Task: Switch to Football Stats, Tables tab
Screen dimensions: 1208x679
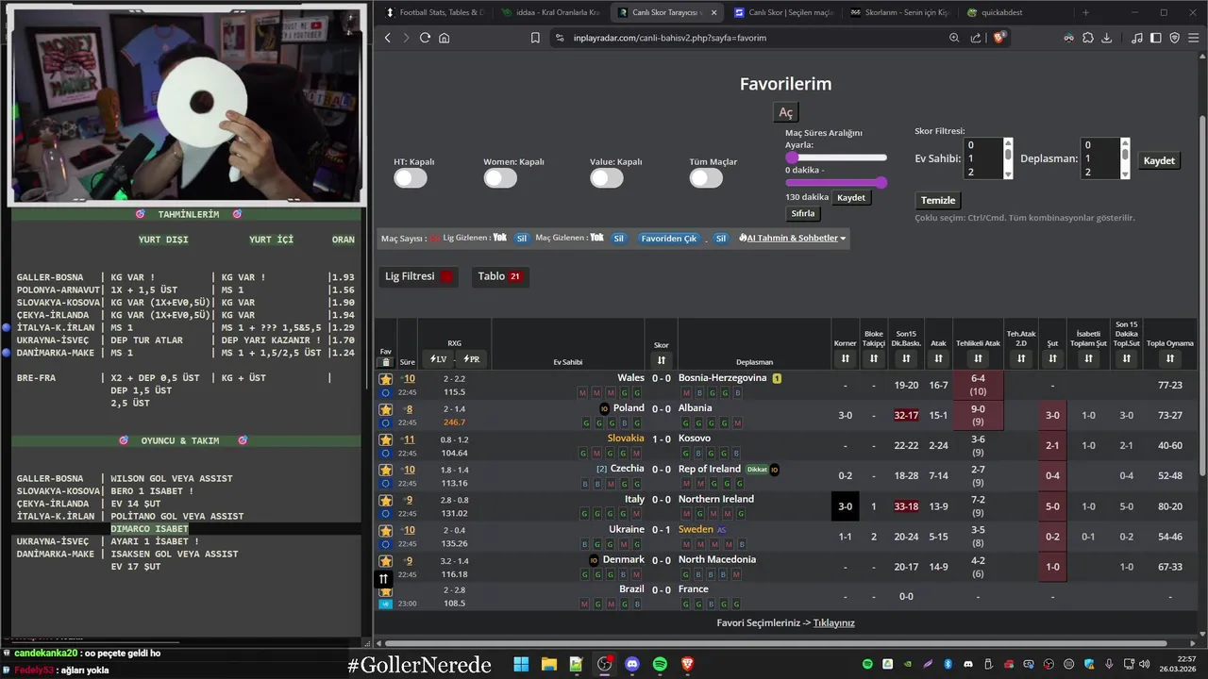Action: pyautogui.click(x=434, y=12)
